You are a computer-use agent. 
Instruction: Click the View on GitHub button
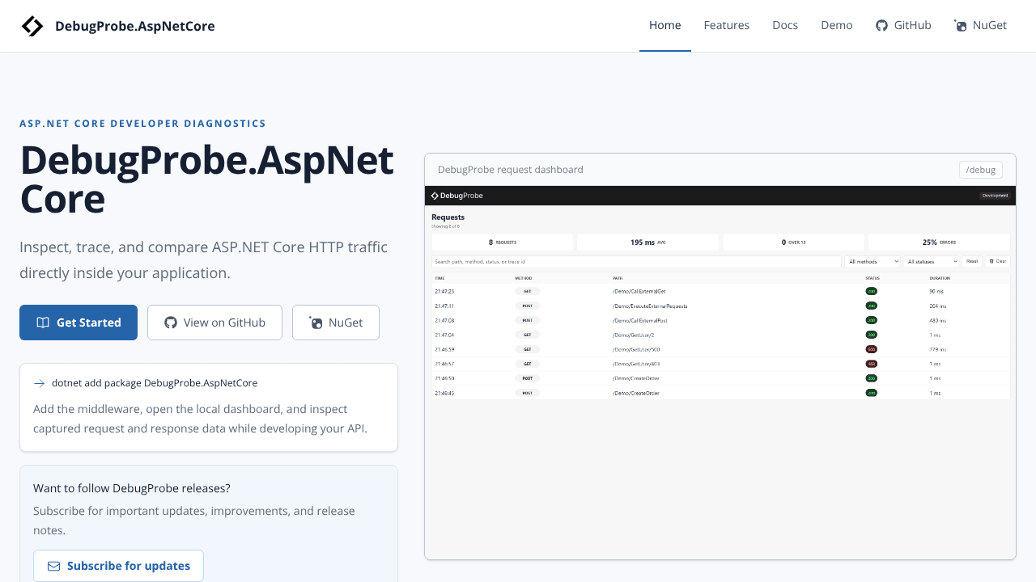pos(214,323)
